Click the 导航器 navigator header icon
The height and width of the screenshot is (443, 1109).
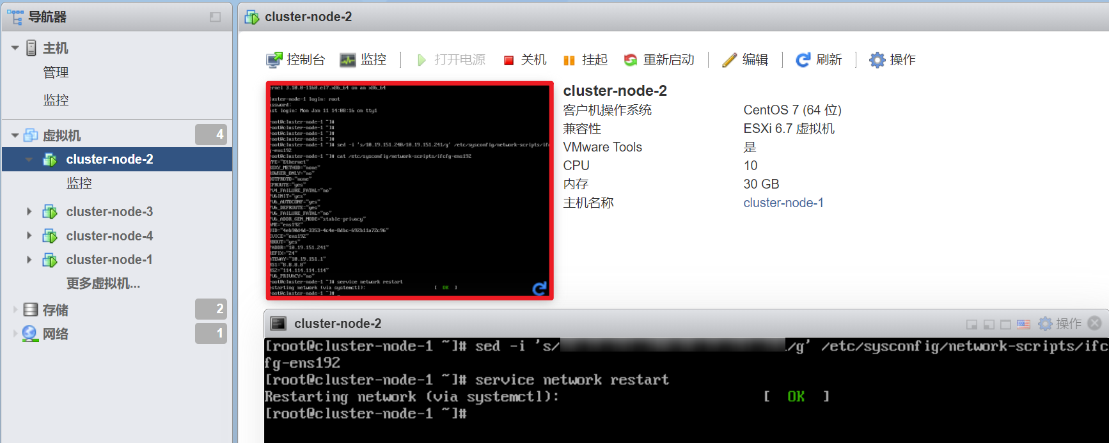tap(15, 17)
